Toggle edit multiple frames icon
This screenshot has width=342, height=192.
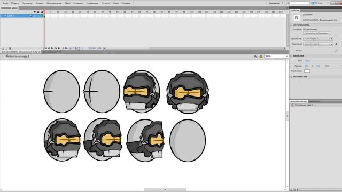76,49
